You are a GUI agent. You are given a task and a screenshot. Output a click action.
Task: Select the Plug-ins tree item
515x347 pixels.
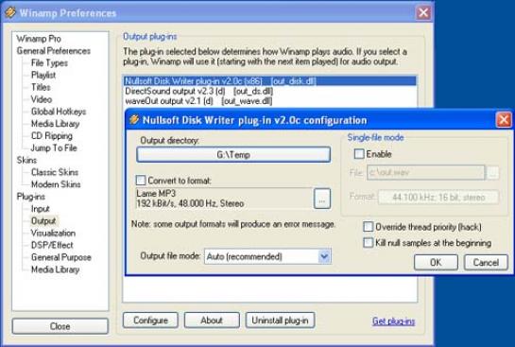(x=31, y=197)
